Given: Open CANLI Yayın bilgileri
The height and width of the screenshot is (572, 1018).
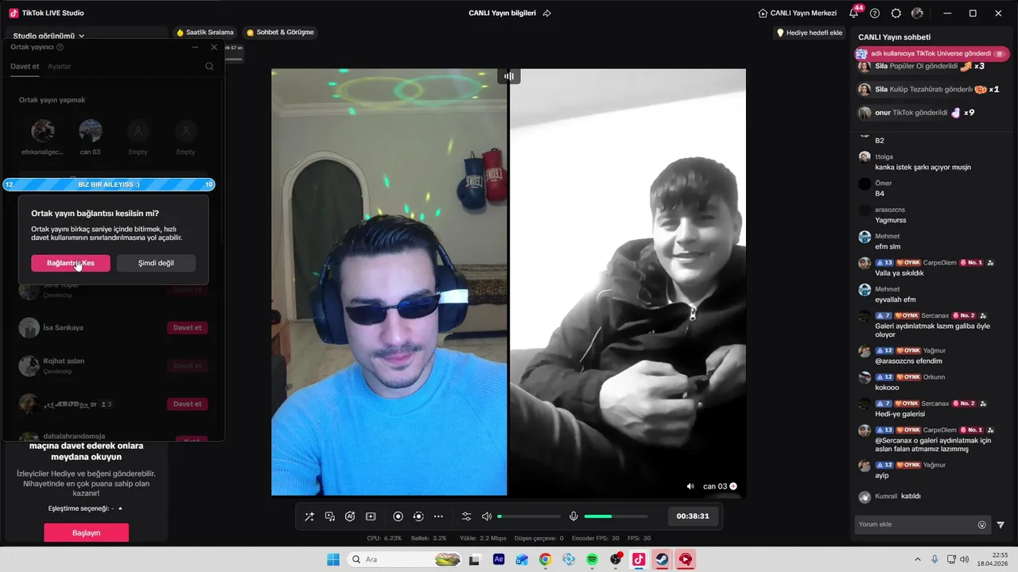Looking at the screenshot, I should click(x=503, y=13).
